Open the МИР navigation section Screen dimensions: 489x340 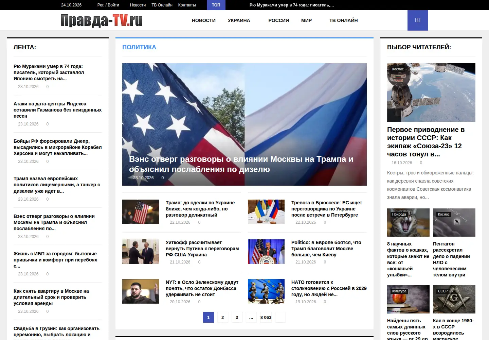(306, 20)
